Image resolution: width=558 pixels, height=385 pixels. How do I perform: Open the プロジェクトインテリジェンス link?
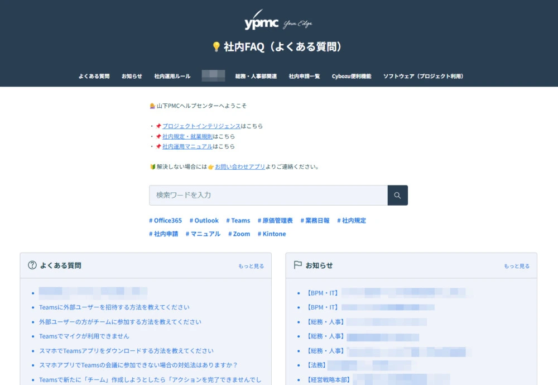click(201, 126)
